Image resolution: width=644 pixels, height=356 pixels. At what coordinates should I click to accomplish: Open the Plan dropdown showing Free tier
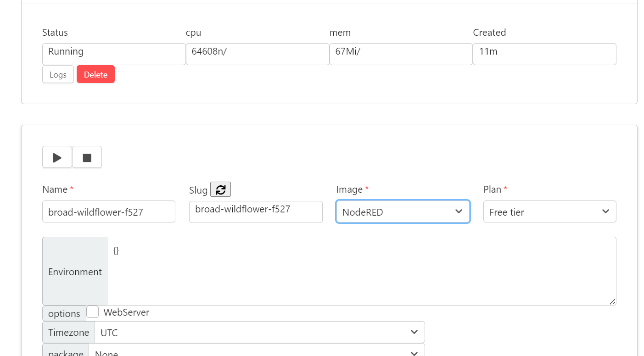coord(549,212)
